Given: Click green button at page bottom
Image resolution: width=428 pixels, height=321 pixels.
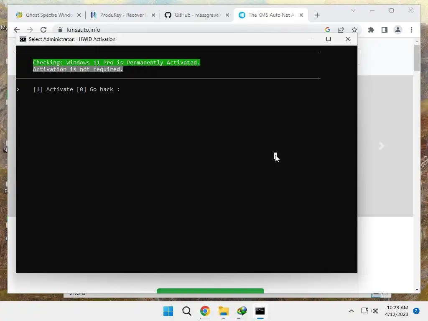Looking at the screenshot, I should [x=210, y=291].
